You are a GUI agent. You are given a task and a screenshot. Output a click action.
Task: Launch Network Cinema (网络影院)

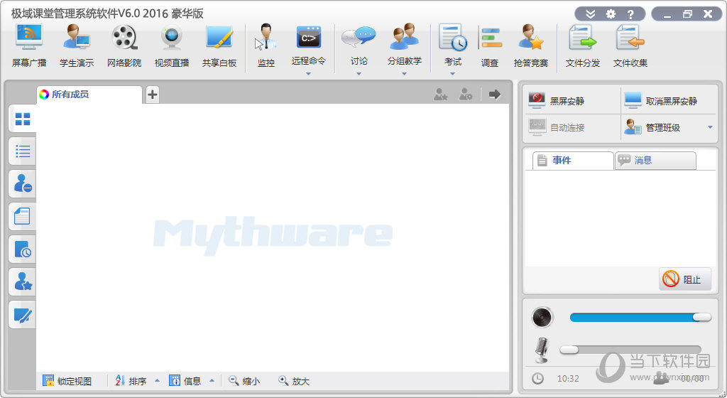[x=124, y=46]
